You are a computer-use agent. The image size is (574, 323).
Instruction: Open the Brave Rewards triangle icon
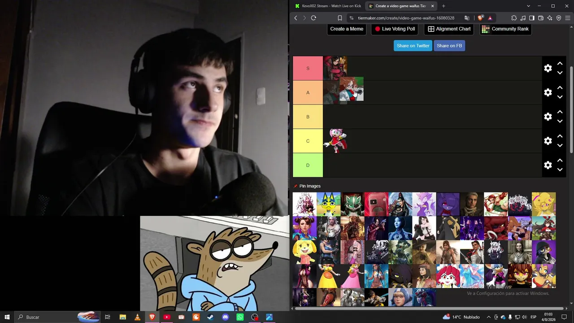point(490,18)
